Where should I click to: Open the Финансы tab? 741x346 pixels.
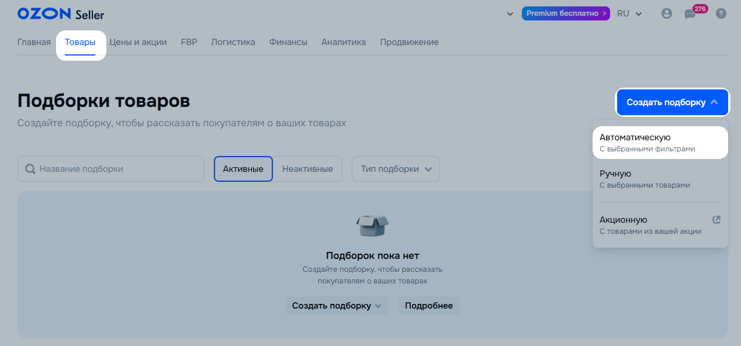click(288, 42)
